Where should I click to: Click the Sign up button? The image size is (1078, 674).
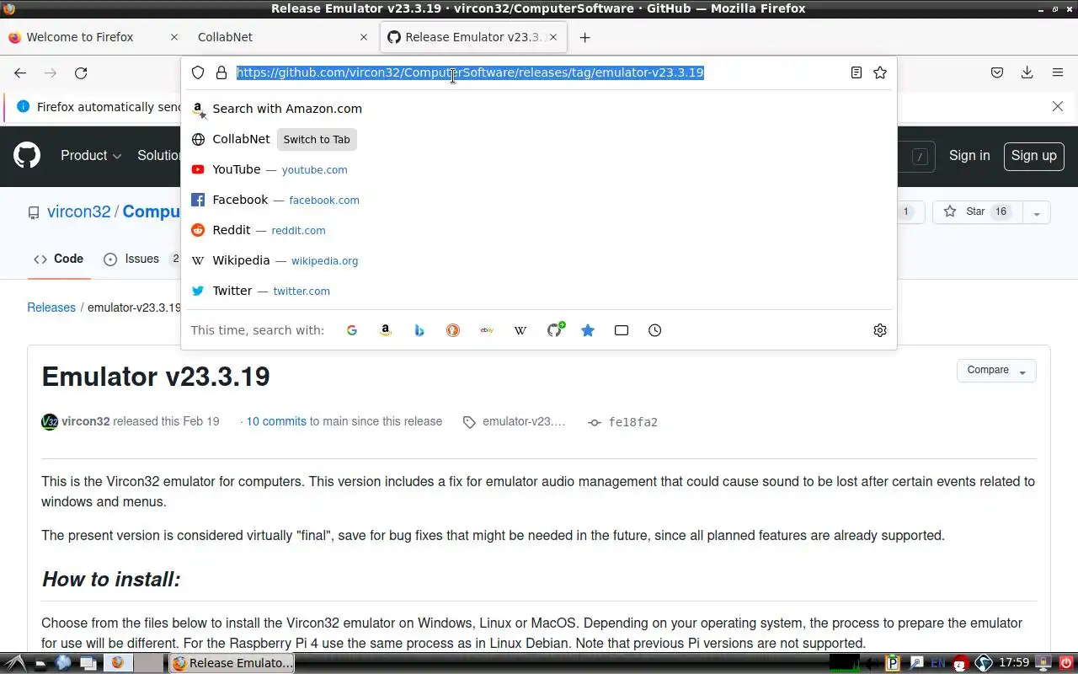1034,156
